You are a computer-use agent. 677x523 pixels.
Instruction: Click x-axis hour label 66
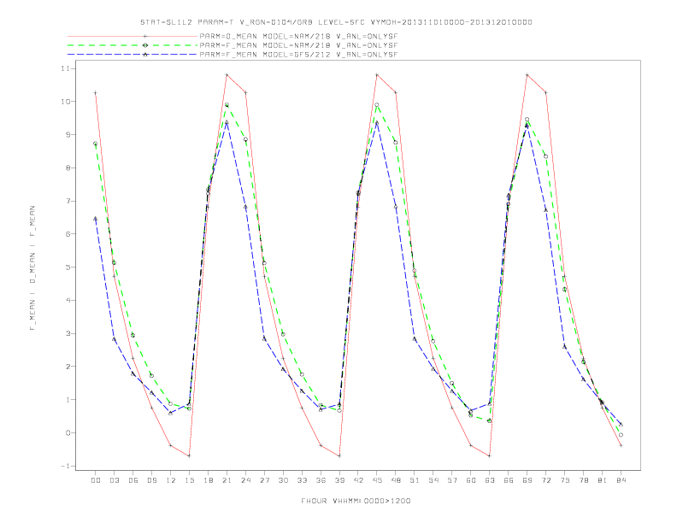tap(509, 480)
